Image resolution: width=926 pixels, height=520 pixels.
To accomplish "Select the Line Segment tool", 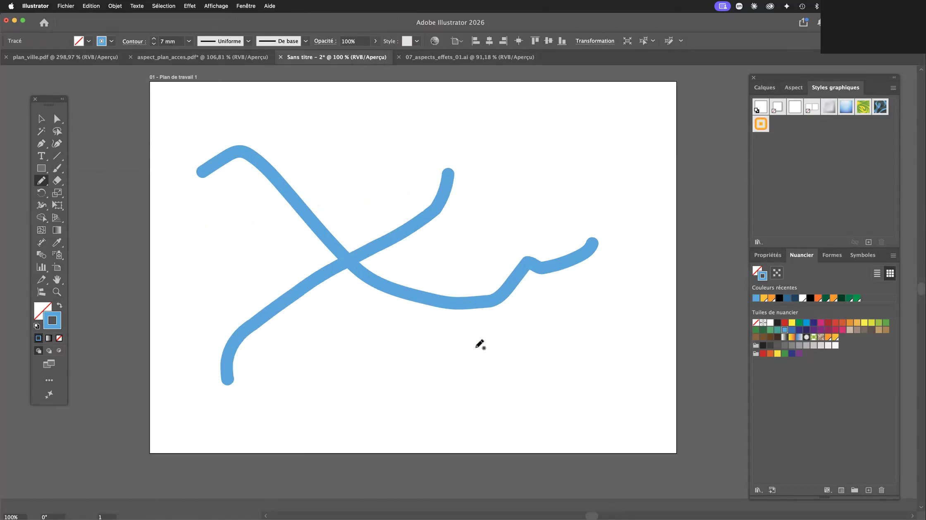I will (x=57, y=156).
